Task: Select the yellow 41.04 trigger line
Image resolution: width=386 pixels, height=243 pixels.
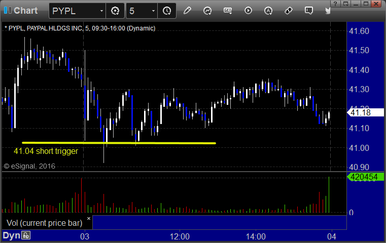Action: pos(119,143)
